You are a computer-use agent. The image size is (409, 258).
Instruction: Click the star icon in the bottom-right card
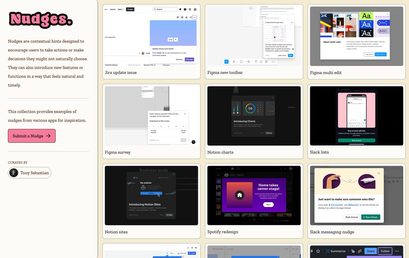coord(318,251)
